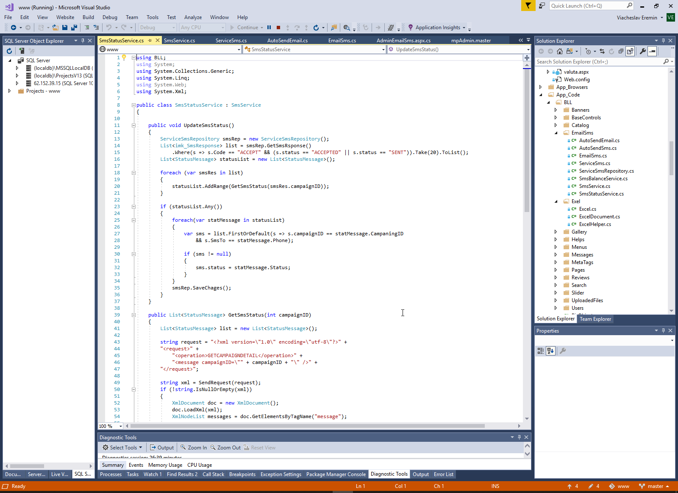
Task: Click the Property Pages wrench in Properties panel
Action: pos(563,351)
